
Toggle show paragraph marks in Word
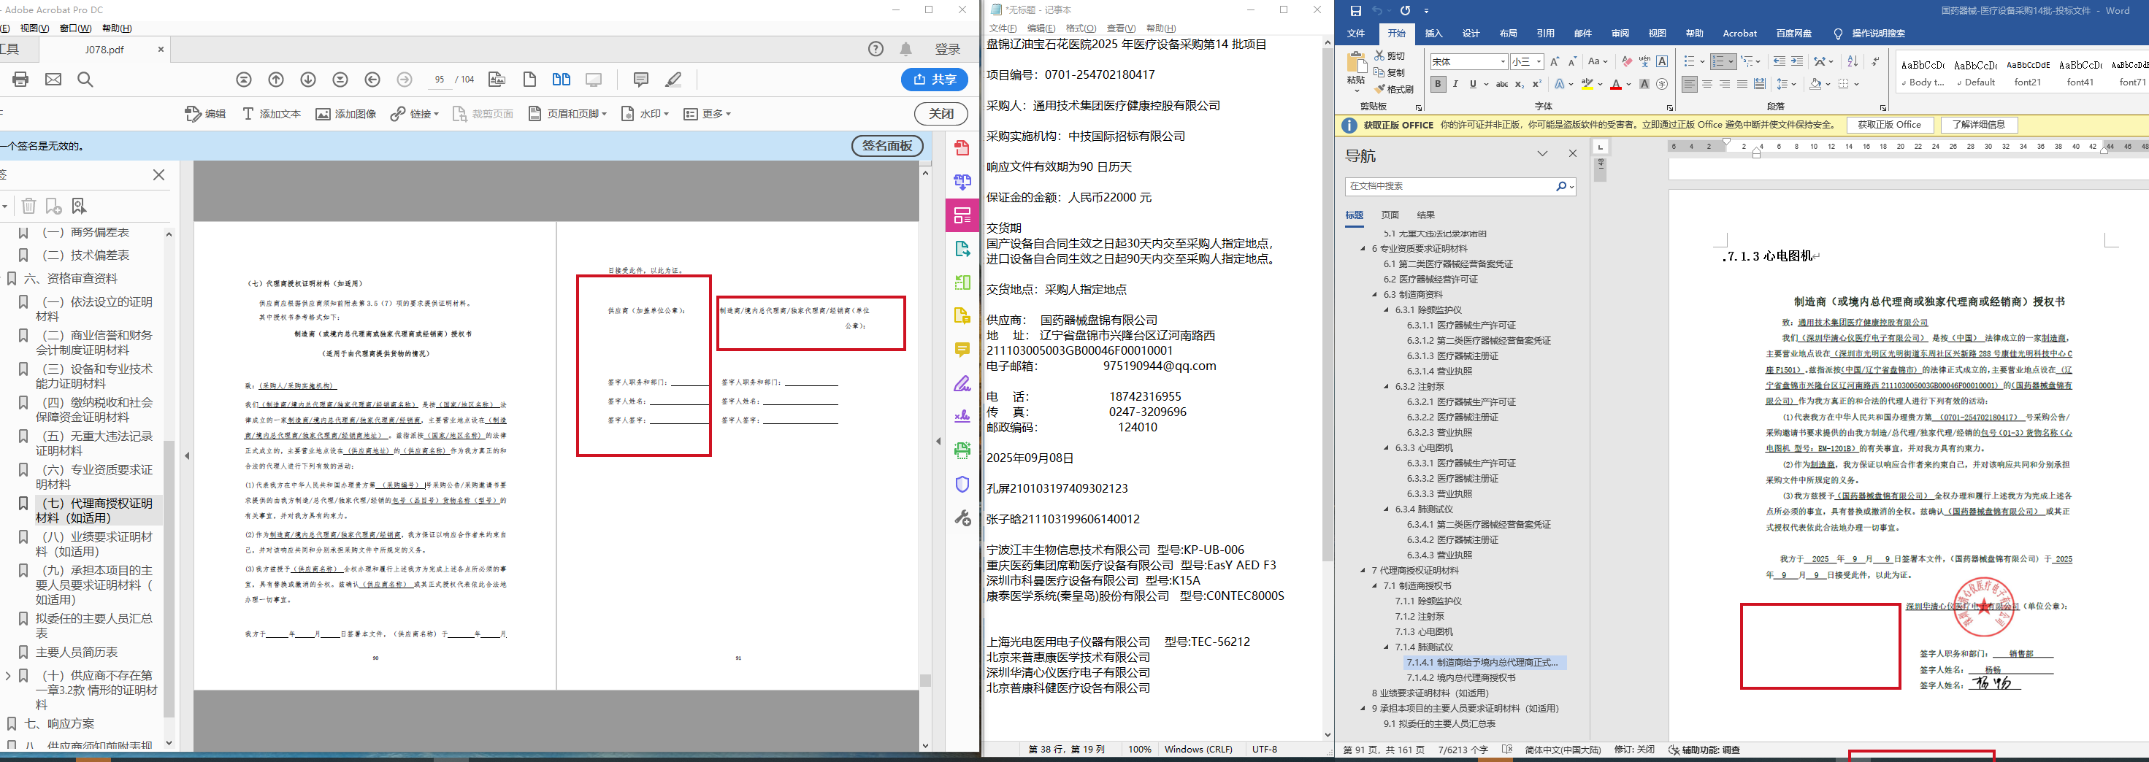1875,62
